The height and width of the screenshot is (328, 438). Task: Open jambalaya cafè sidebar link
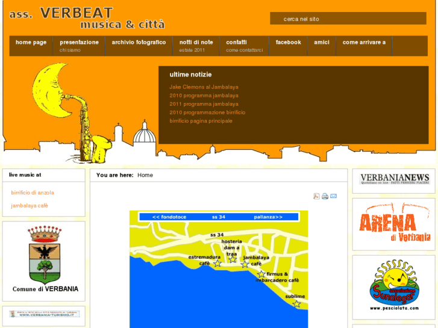point(30,206)
